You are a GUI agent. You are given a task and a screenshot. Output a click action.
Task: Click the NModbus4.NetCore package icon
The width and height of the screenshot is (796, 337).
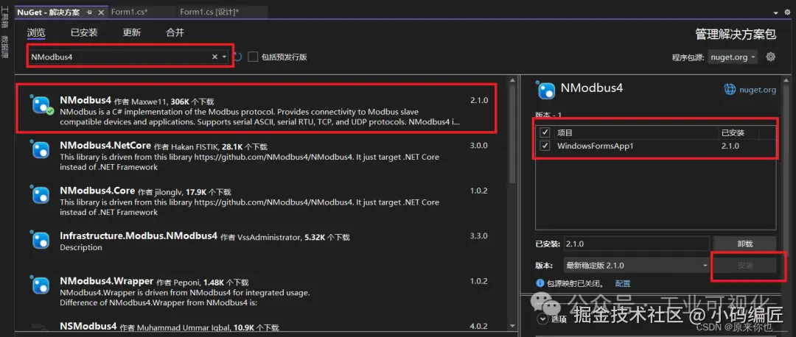pos(41,149)
